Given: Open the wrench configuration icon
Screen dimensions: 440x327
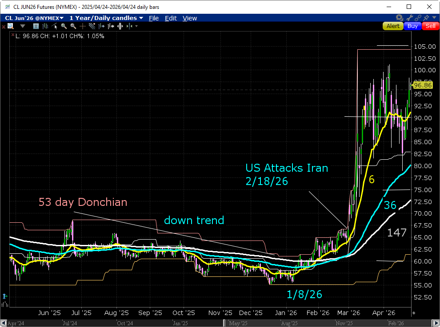Looking at the screenshot, I should [409, 18].
